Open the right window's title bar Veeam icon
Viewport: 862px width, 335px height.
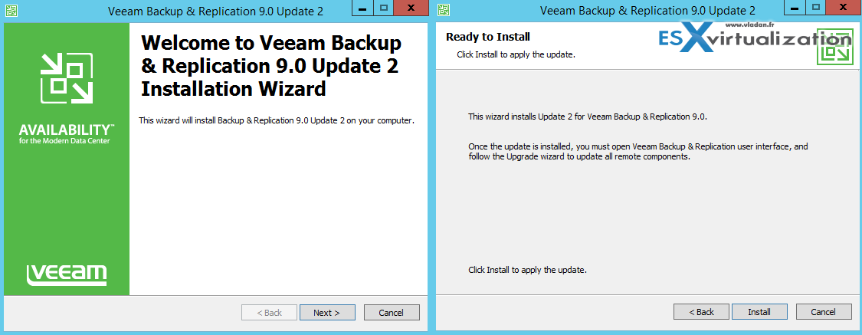tap(444, 11)
